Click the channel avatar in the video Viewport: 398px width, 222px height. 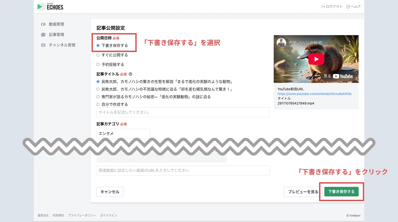tap(281, 43)
